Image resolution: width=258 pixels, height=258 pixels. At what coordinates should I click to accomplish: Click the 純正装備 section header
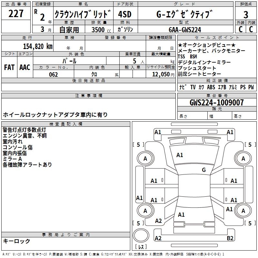[217, 80]
